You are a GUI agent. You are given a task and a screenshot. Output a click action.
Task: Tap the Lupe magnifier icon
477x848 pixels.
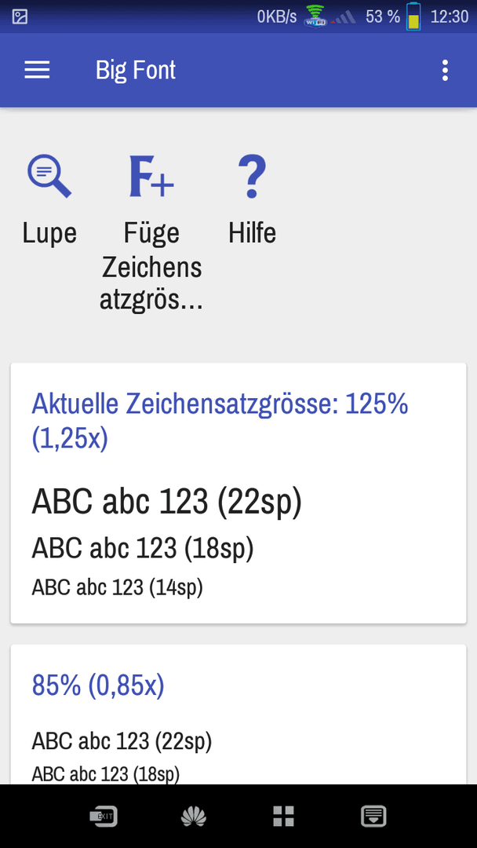49,177
